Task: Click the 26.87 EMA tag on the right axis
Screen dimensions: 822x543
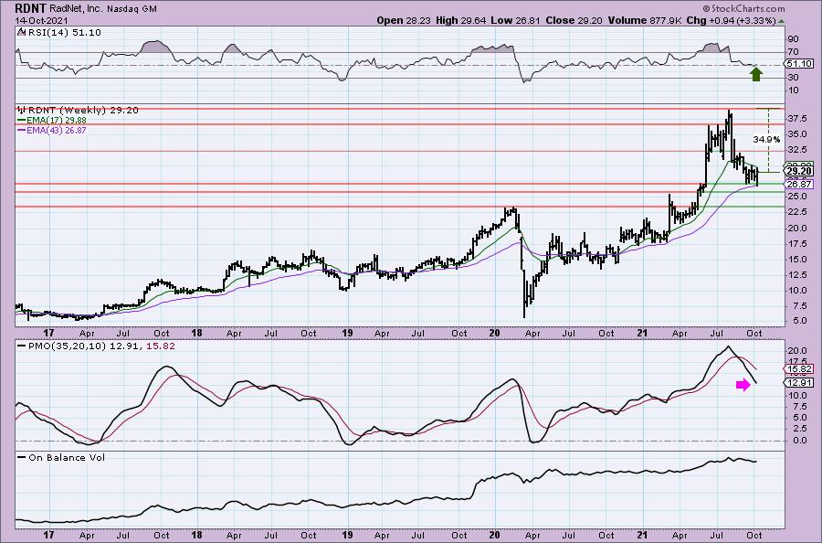Action: [799, 184]
